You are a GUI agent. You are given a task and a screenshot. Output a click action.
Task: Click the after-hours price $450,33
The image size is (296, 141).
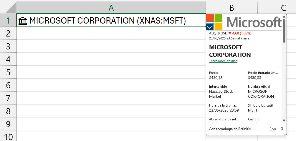click(x=255, y=78)
